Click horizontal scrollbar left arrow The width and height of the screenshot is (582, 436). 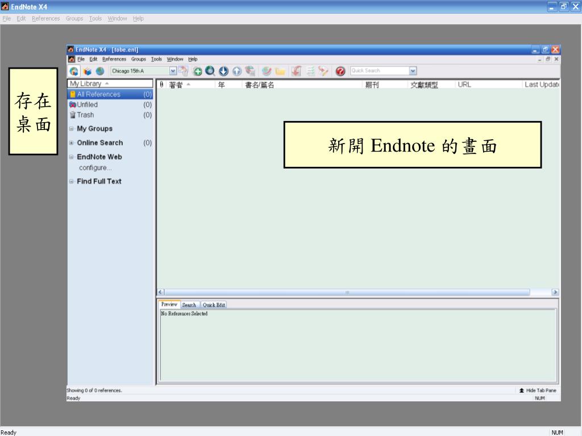161,292
